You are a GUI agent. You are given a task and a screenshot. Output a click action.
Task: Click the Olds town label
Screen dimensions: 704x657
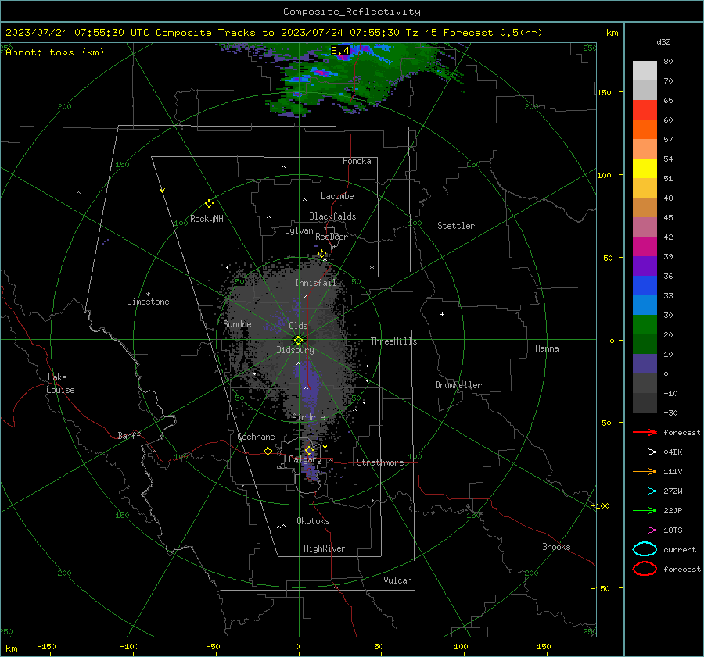(298, 326)
